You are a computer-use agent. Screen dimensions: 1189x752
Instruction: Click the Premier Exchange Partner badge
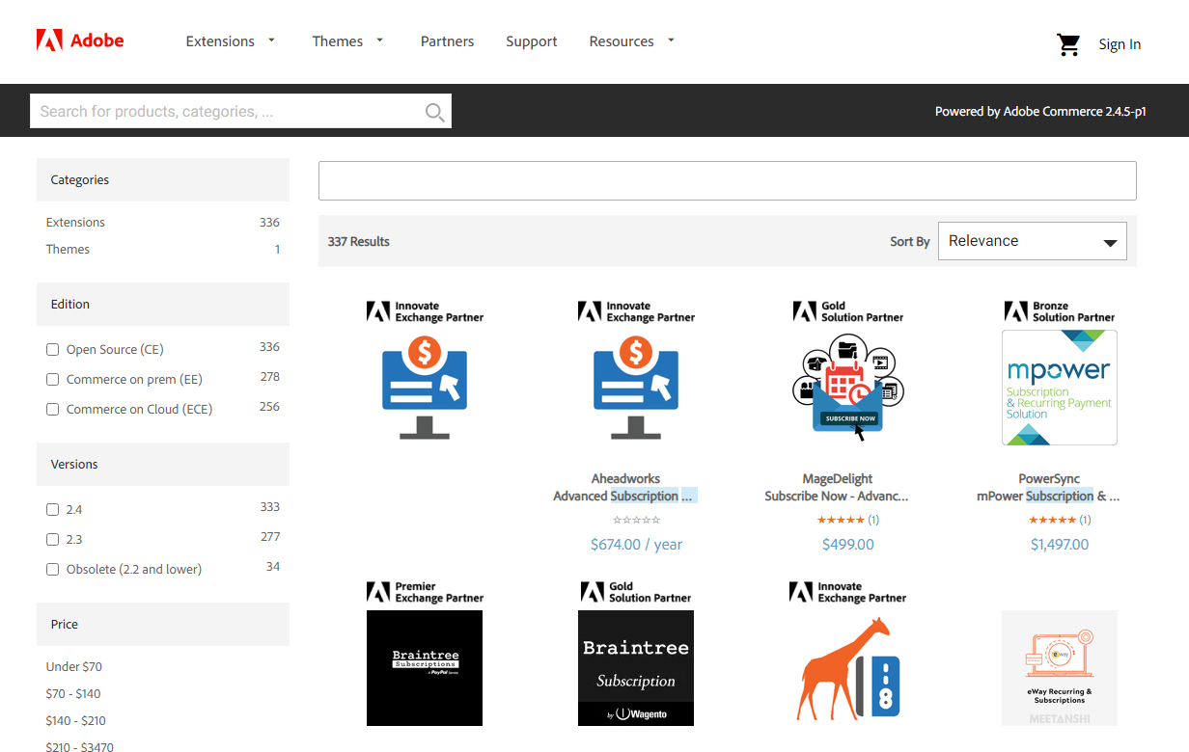[x=425, y=592]
